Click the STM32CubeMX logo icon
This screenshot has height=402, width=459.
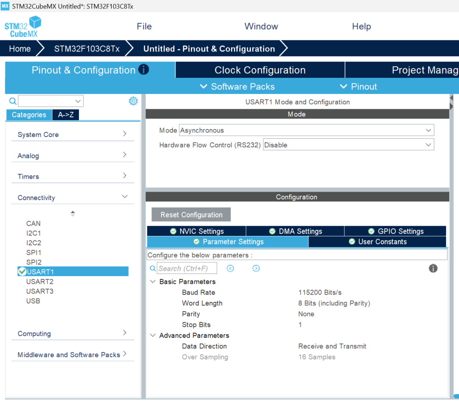pyautogui.click(x=22, y=27)
